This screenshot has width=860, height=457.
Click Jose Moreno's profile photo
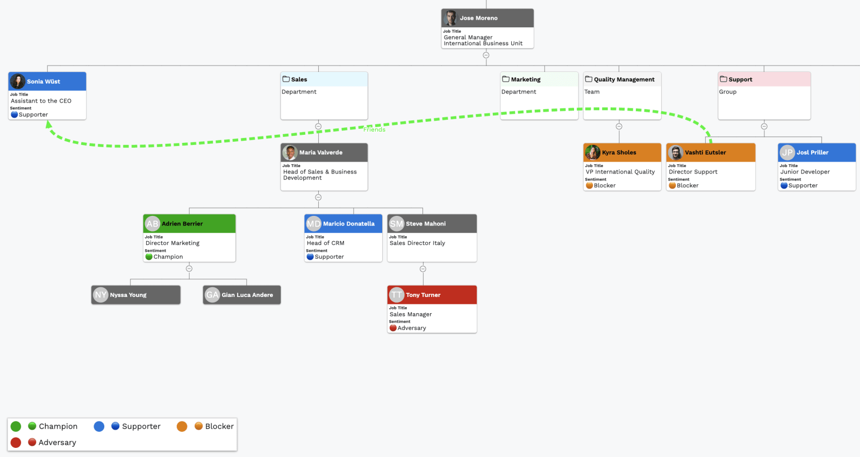(450, 18)
